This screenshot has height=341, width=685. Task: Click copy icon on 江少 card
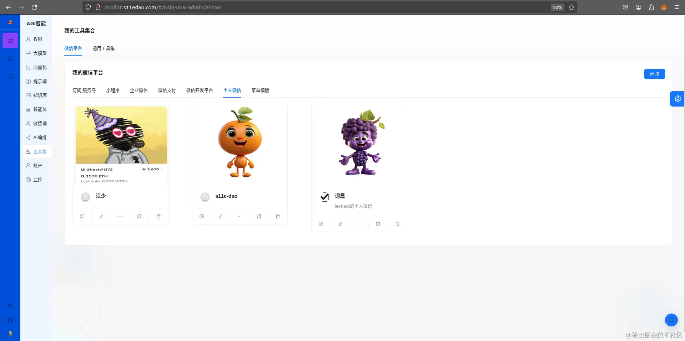(139, 216)
